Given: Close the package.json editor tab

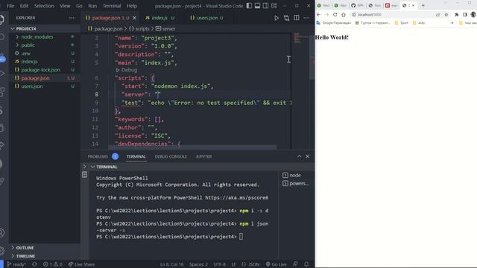Looking at the screenshot, I should tap(134, 18).
